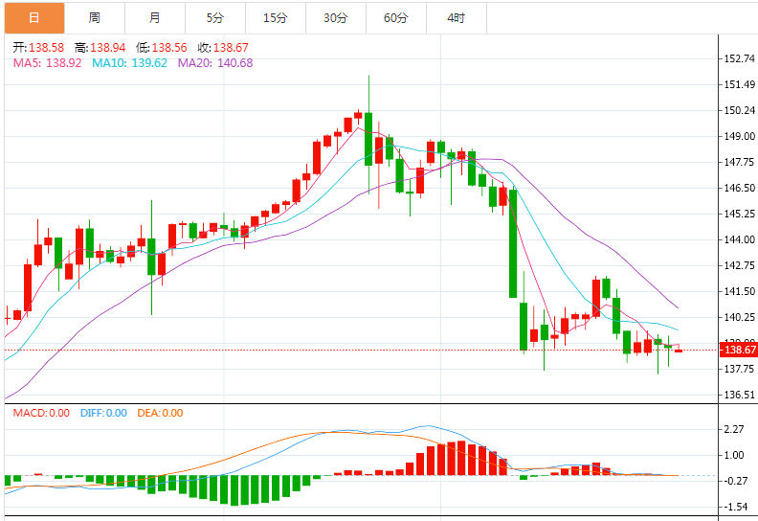Open the 4时 interval tab
Viewport: 758px width, 521px height.
457,18
